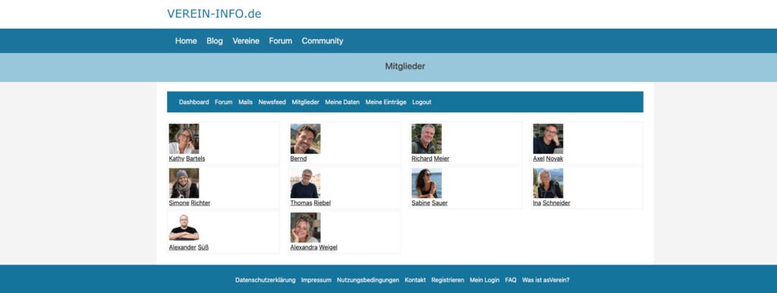
Task: Click the name link Bernd
Action: [x=298, y=159]
